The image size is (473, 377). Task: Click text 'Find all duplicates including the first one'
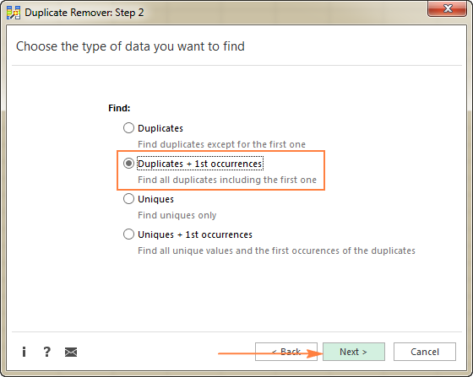227,180
